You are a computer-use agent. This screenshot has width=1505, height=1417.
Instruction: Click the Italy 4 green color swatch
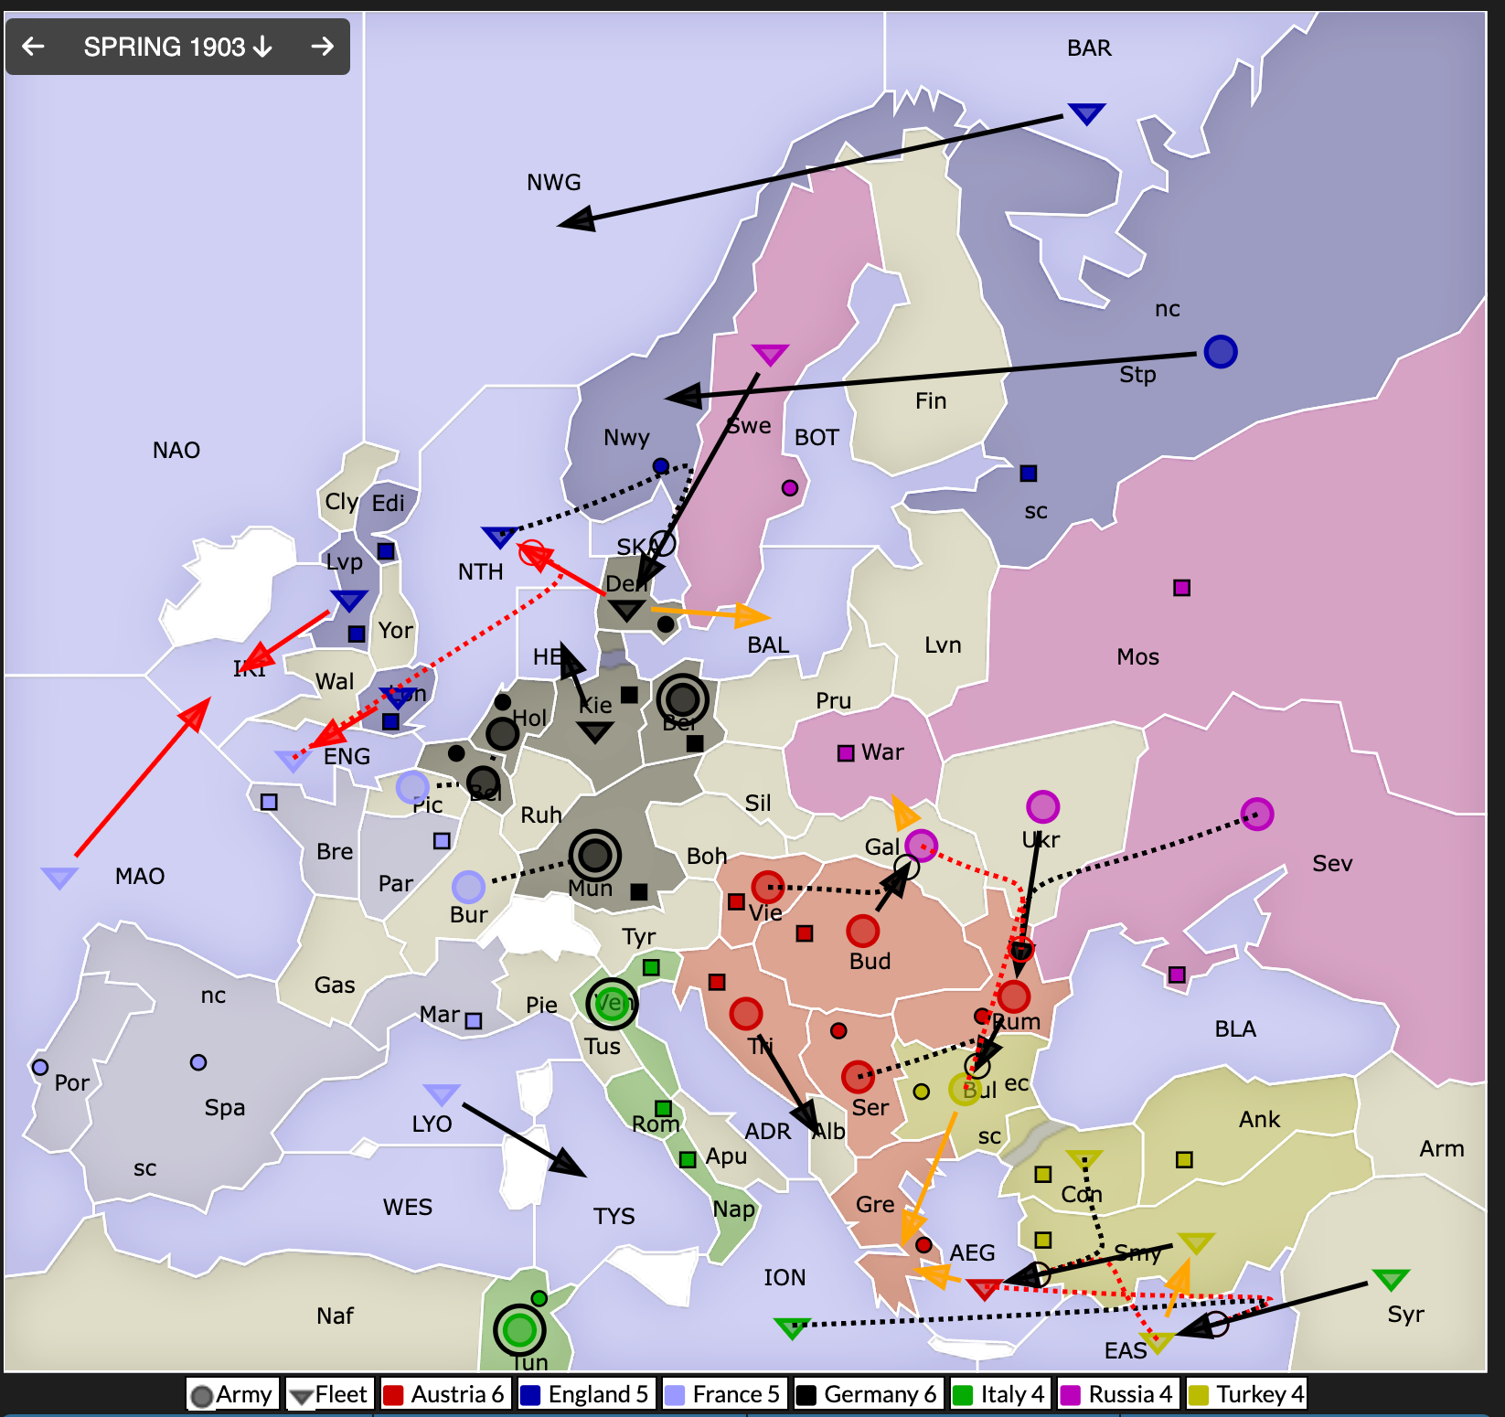[x=962, y=1395]
